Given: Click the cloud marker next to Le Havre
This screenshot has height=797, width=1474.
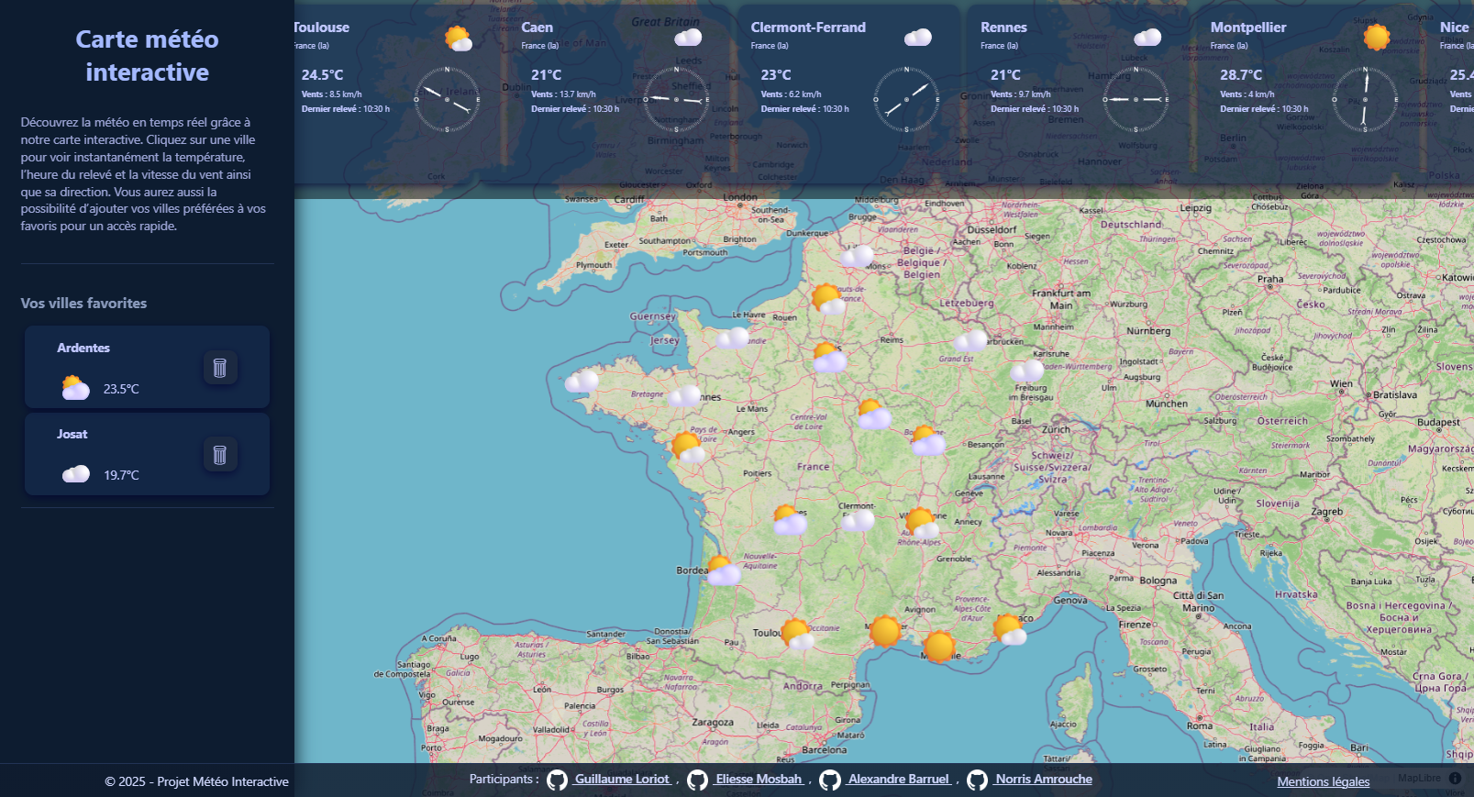Looking at the screenshot, I should (732, 338).
